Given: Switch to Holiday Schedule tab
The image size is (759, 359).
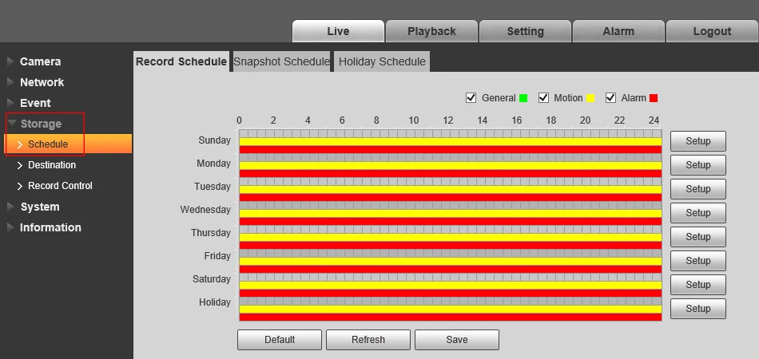Looking at the screenshot, I should point(382,62).
